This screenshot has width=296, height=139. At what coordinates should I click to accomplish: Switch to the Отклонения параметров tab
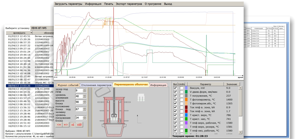[x=96, y=85]
